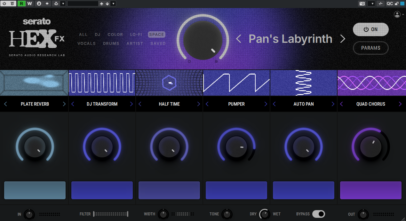Image resolution: width=406 pixels, height=221 pixels.
Task: Click the empty preset name field
Action: pos(83,4)
